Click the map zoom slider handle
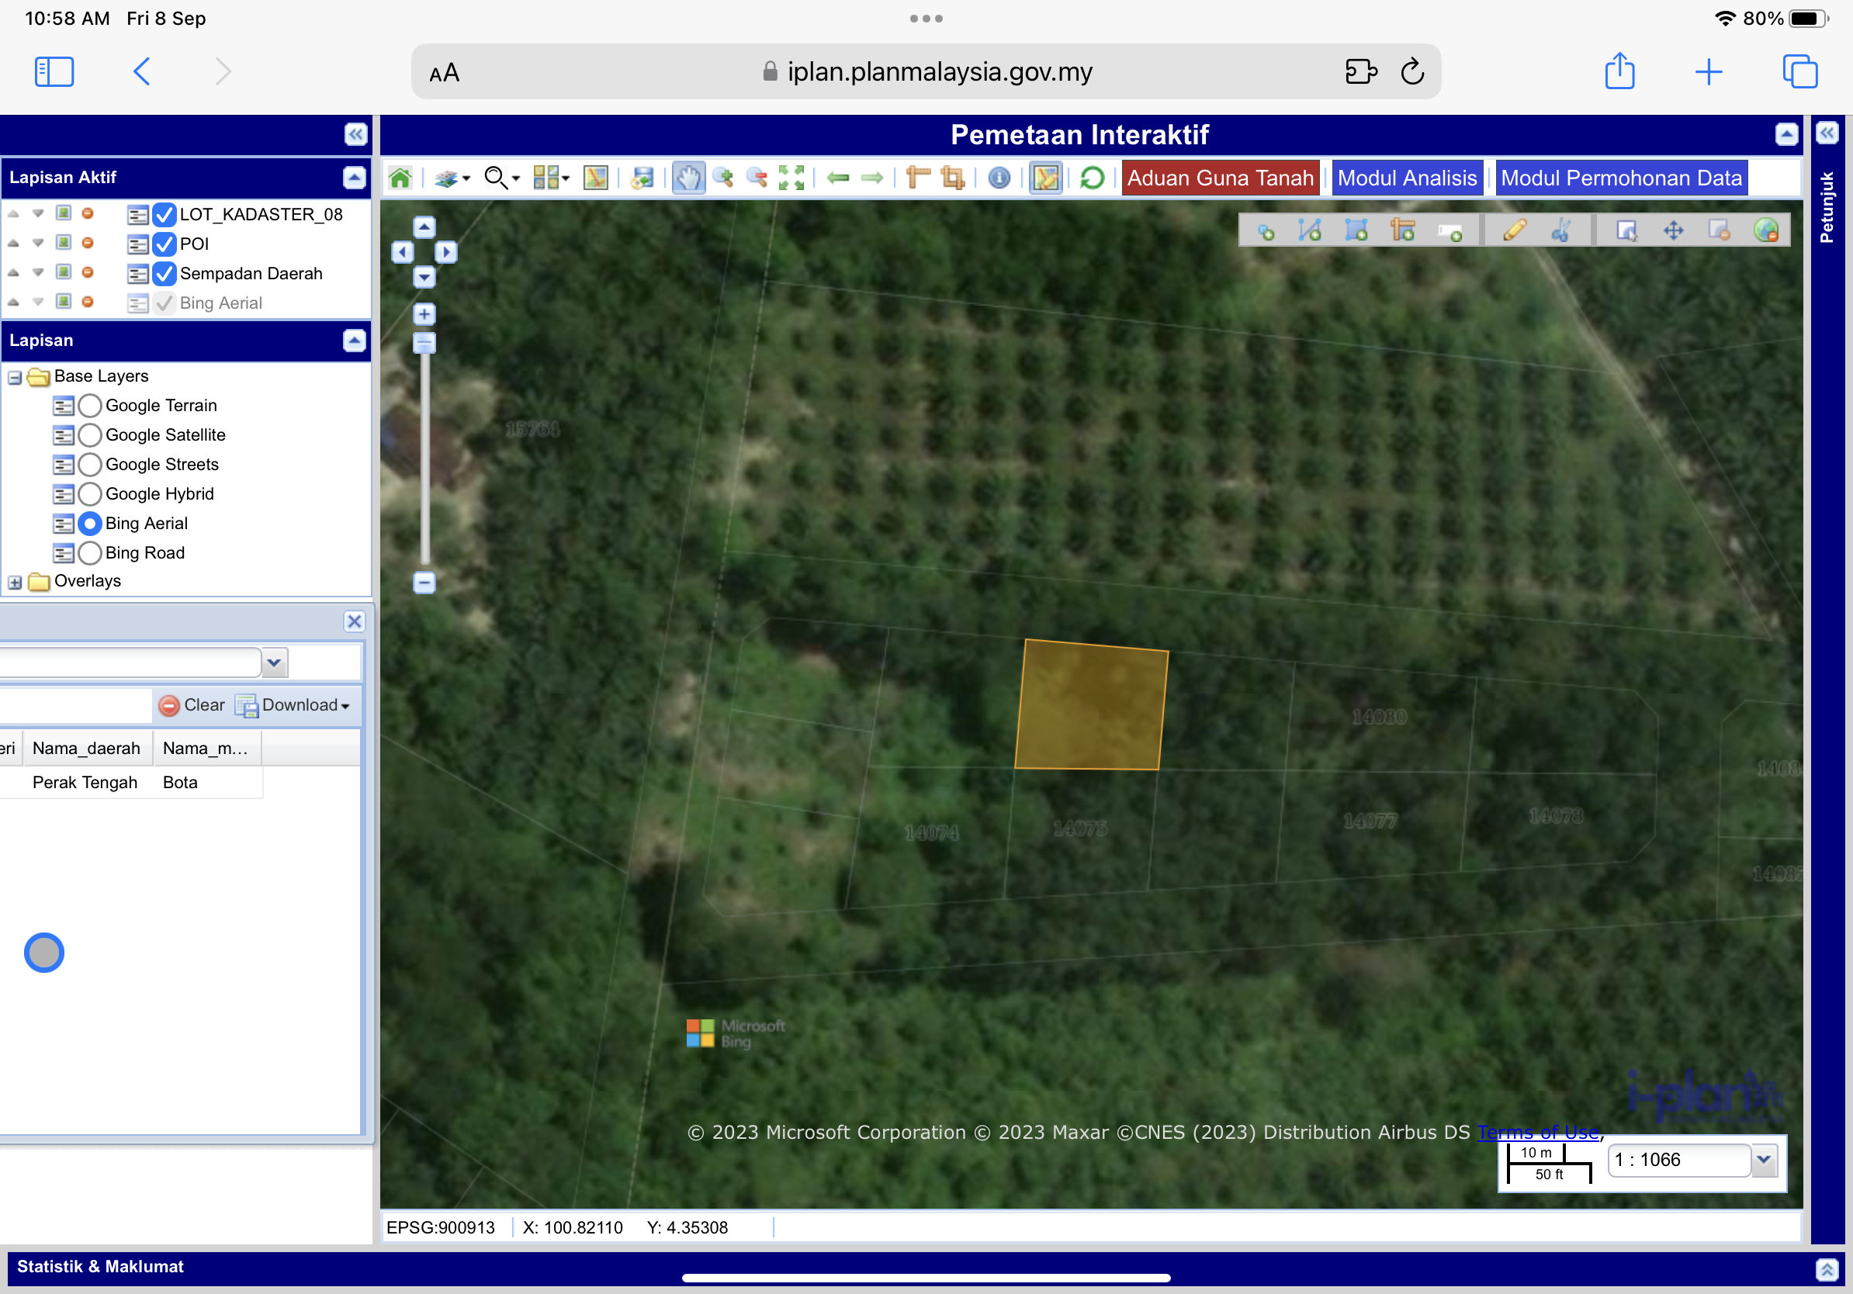 coord(424,344)
